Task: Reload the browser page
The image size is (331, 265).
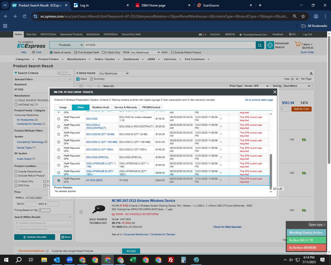Action: point(24,16)
